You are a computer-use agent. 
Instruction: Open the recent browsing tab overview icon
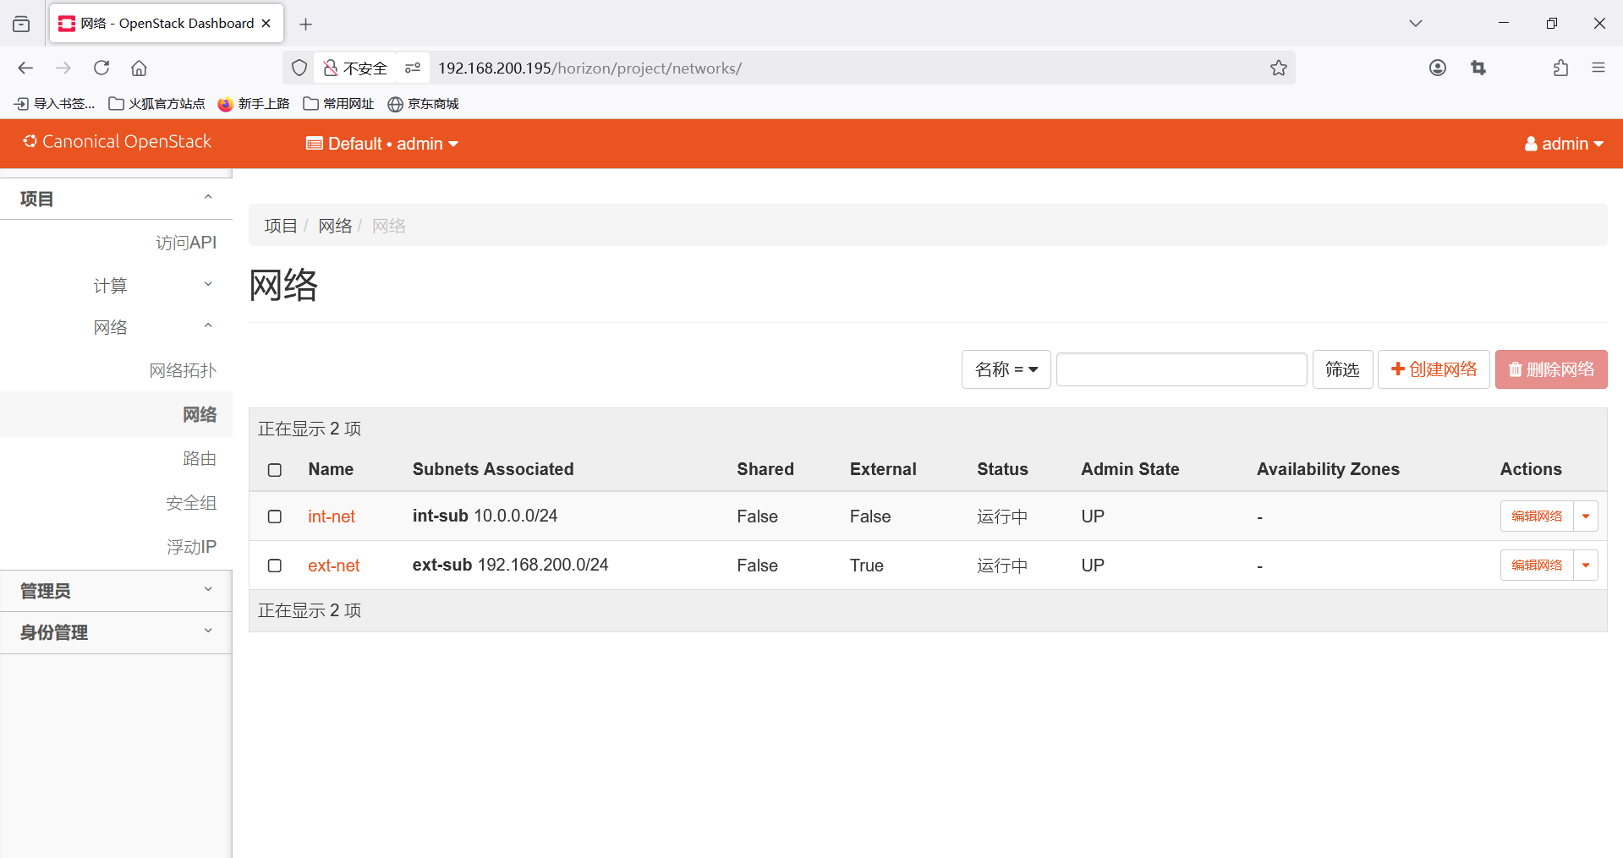point(21,24)
